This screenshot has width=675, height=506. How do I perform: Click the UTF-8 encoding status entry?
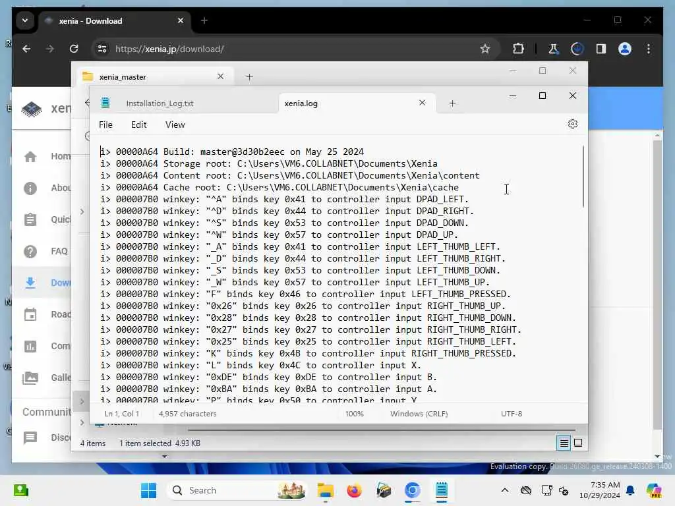(512, 414)
